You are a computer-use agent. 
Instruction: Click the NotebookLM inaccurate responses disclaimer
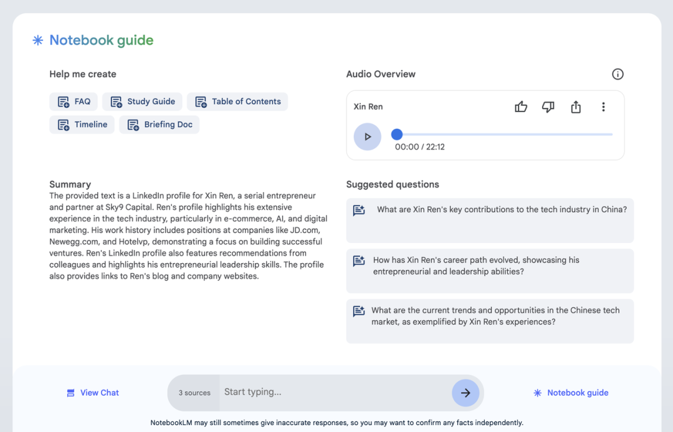pos(337,423)
